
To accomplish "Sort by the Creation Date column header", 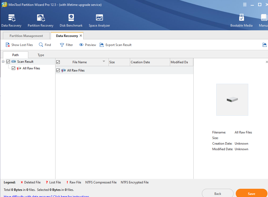I will [150, 62].
